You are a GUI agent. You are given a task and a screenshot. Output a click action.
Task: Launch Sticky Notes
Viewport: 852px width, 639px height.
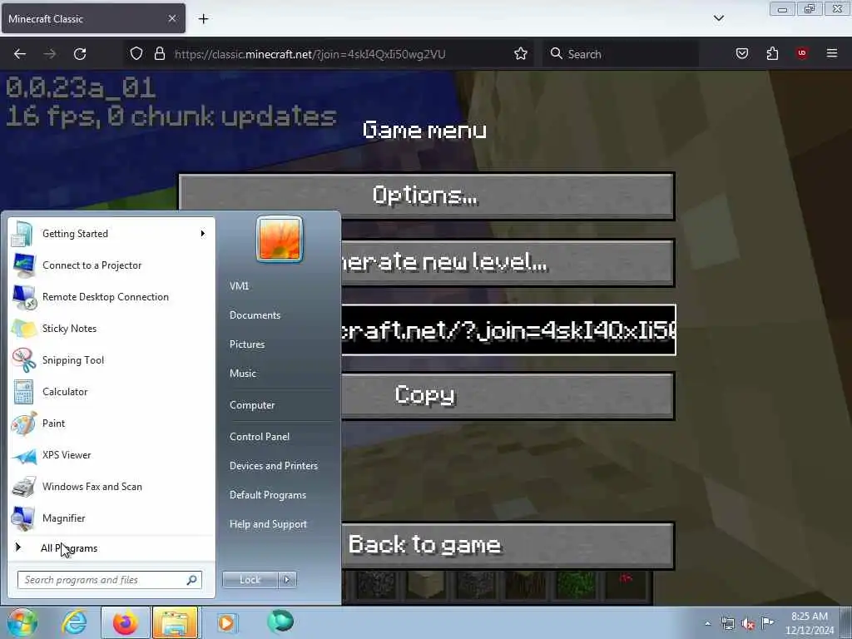click(111, 328)
